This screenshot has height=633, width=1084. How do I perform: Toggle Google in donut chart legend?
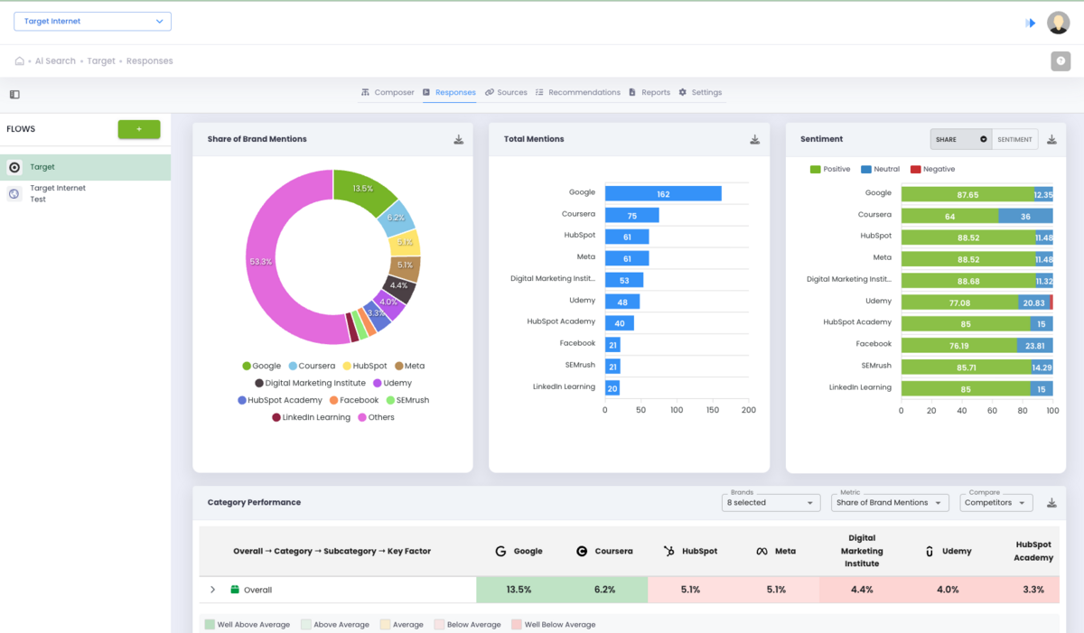[x=261, y=366]
